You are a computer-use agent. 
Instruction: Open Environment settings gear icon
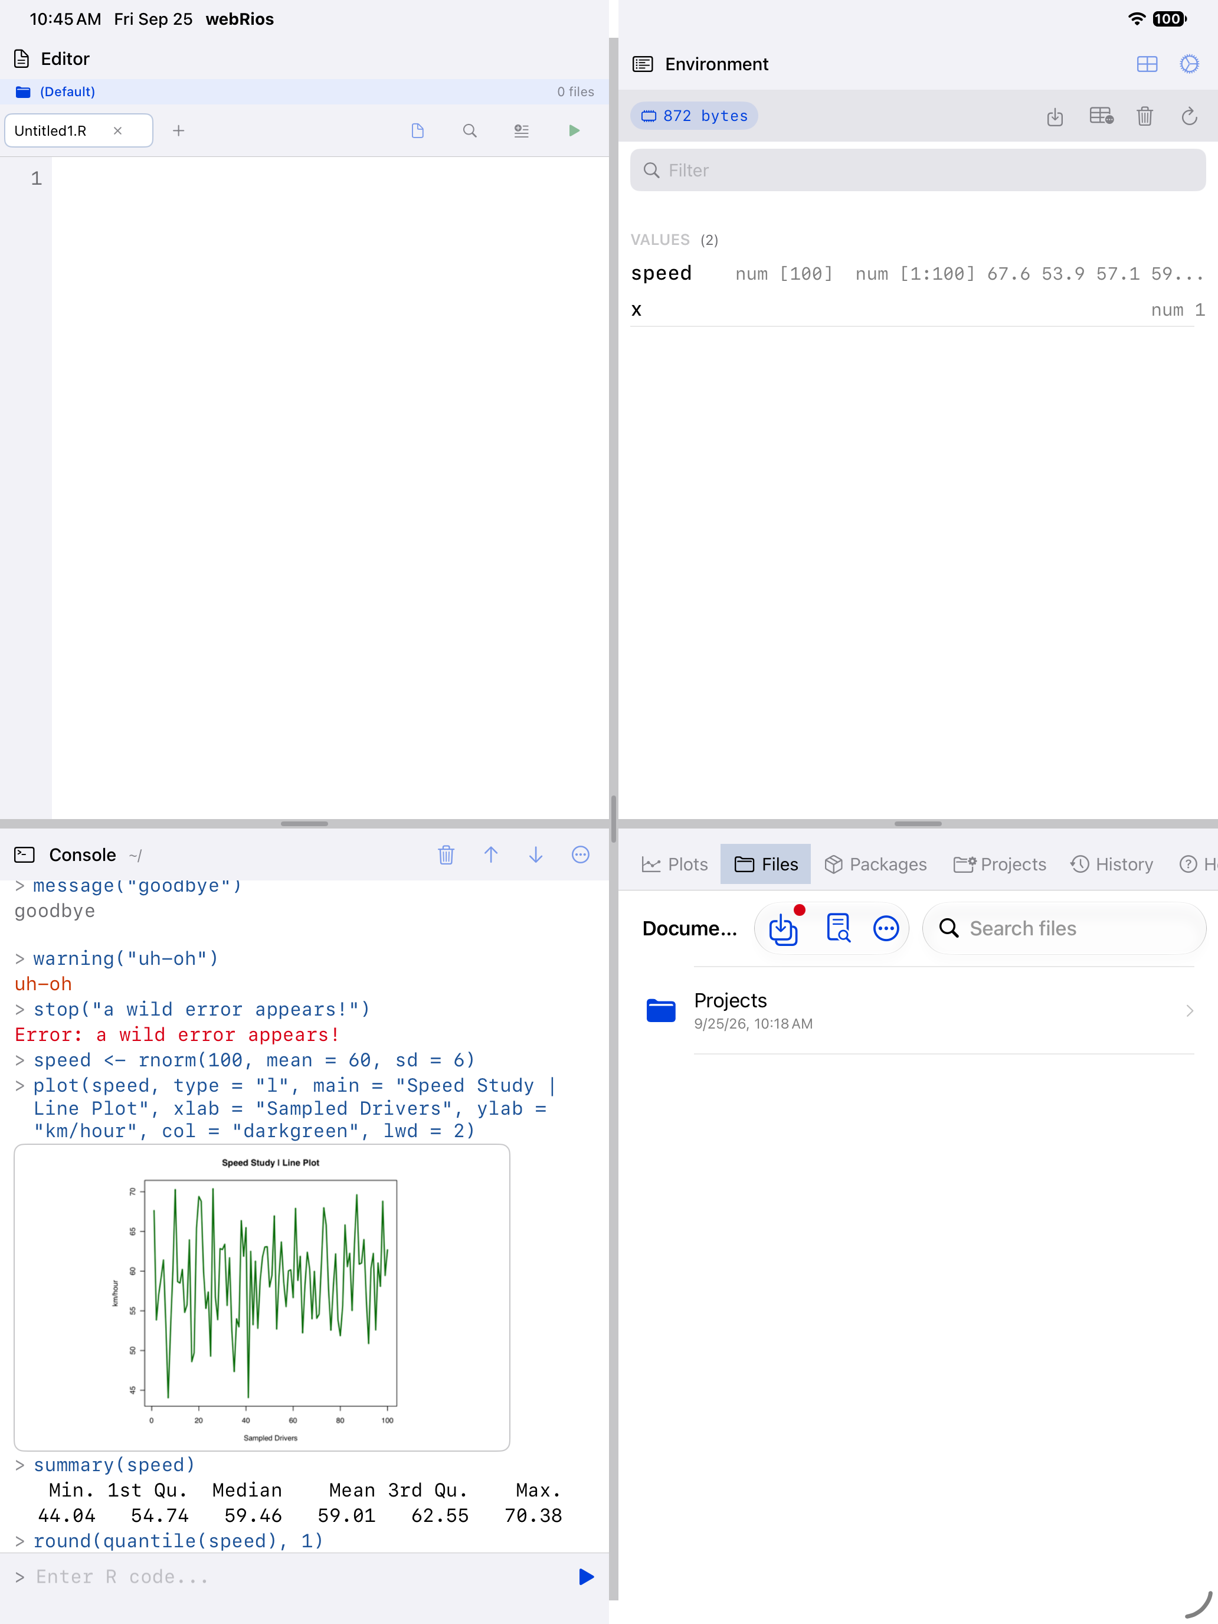point(1189,64)
